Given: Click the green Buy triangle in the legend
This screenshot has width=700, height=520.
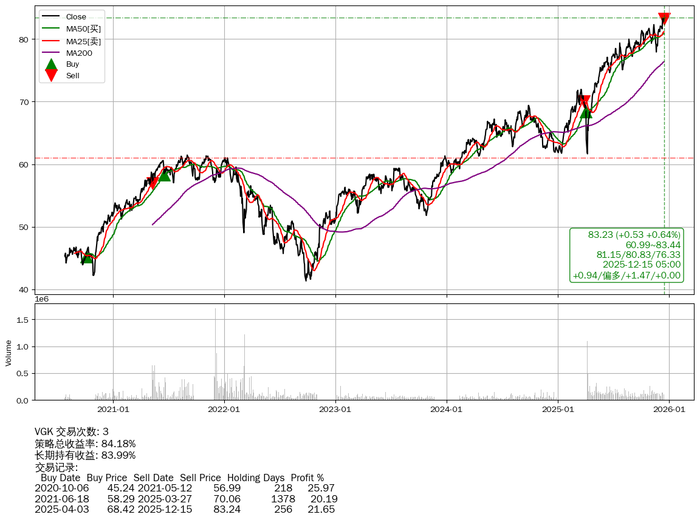Looking at the screenshot, I should pyautogui.click(x=52, y=64).
